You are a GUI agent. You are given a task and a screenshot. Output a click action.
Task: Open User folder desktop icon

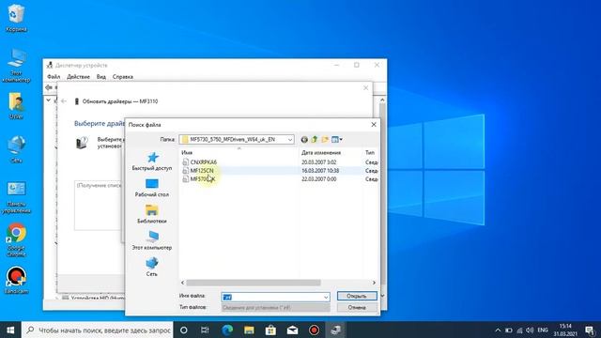(x=16, y=105)
